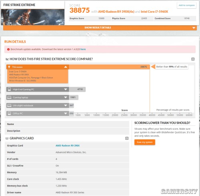Collapse the Graphics Card section
Screen dimensions: 200x196
tap(127, 139)
